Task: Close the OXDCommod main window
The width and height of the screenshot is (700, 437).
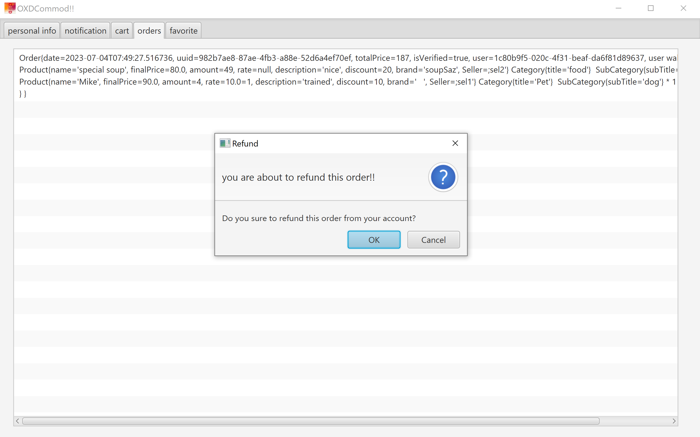Action: tap(683, 8)
